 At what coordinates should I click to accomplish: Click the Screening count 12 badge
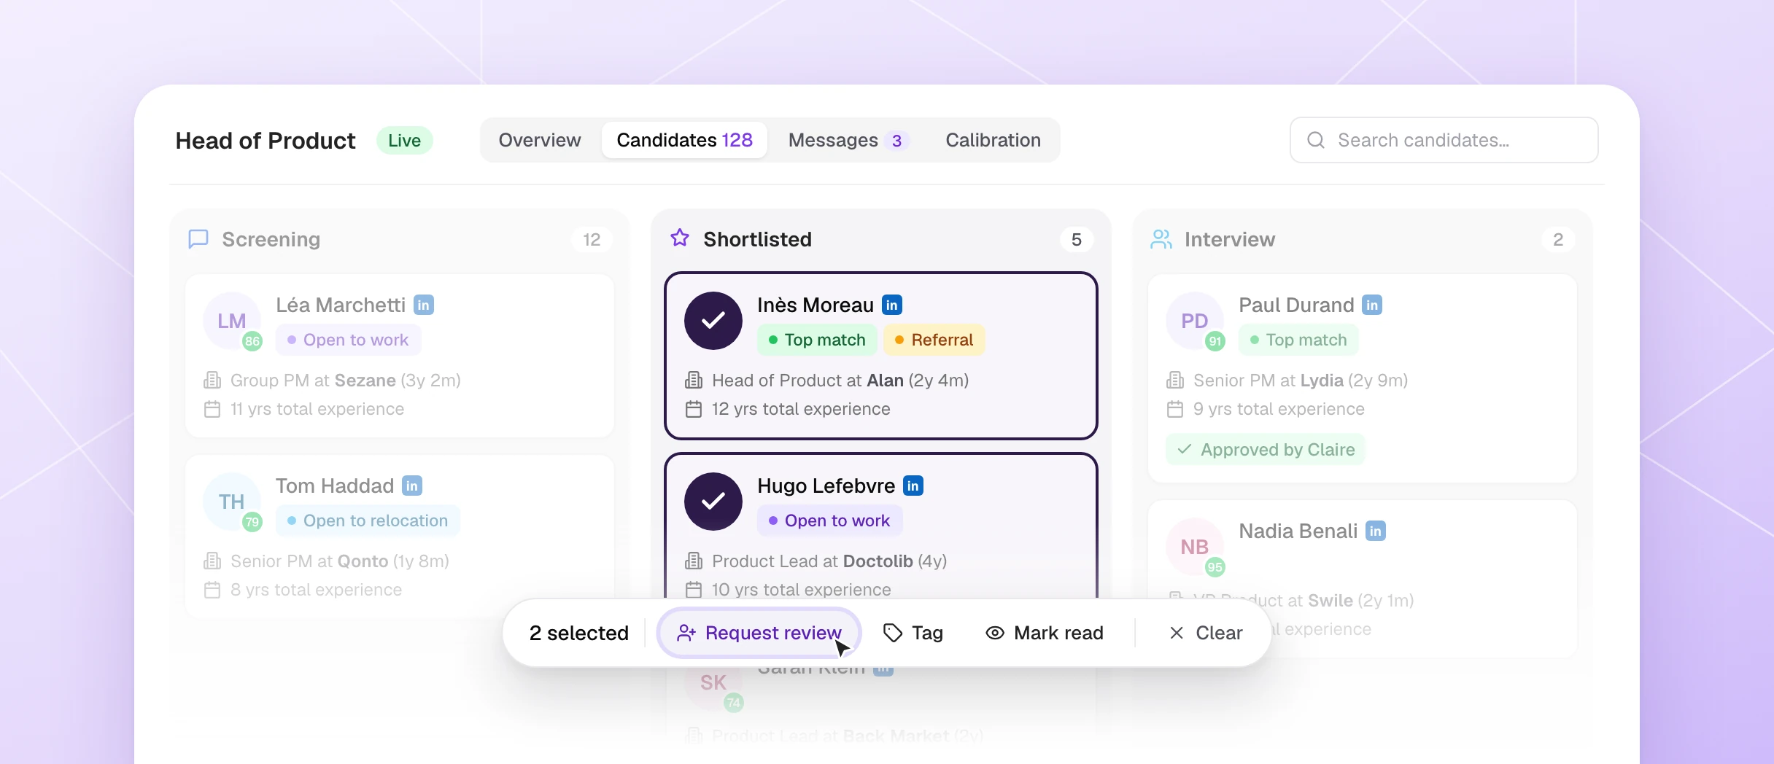click(x=592, y=239)
